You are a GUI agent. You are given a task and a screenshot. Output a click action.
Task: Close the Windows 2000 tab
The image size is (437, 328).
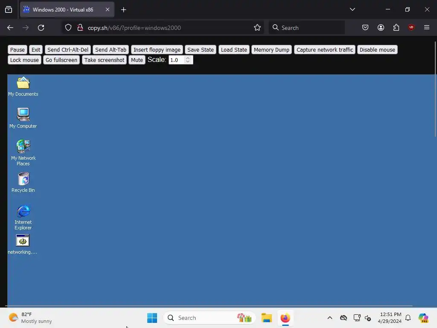coord(108,9)
